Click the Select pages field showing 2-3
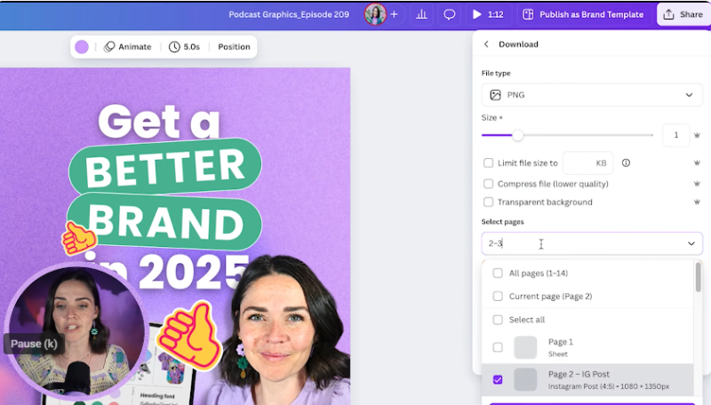The width and height of the screenshot is (711, 405). click(x=592, y=243)
